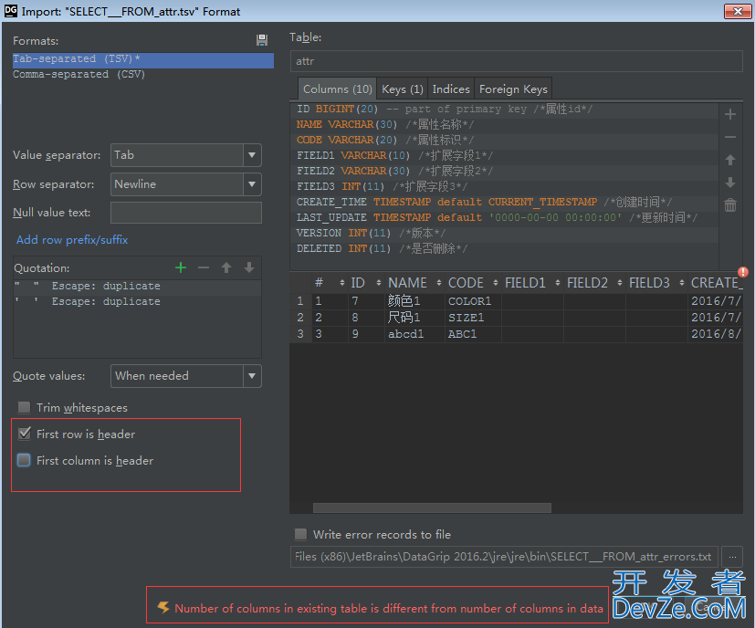Viewport: 755px width, 628px height.
Task: Select LAST_UPDATE TIMESTAMP column definition
Action: tap(505, 217)
